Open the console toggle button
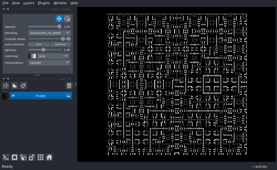Viewport: 277px width, 170px height. click(6, 157)
